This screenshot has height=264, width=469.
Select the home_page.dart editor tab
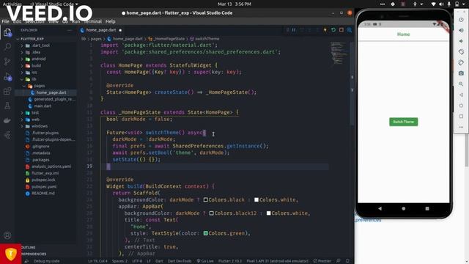[x=101, y=30]
